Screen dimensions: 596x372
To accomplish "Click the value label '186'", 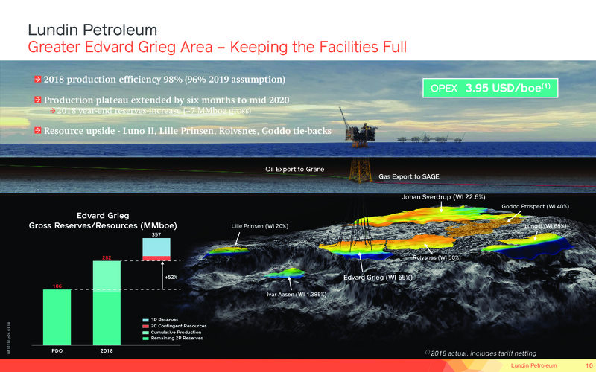I will pyautogui.click(x=57, y=286).
